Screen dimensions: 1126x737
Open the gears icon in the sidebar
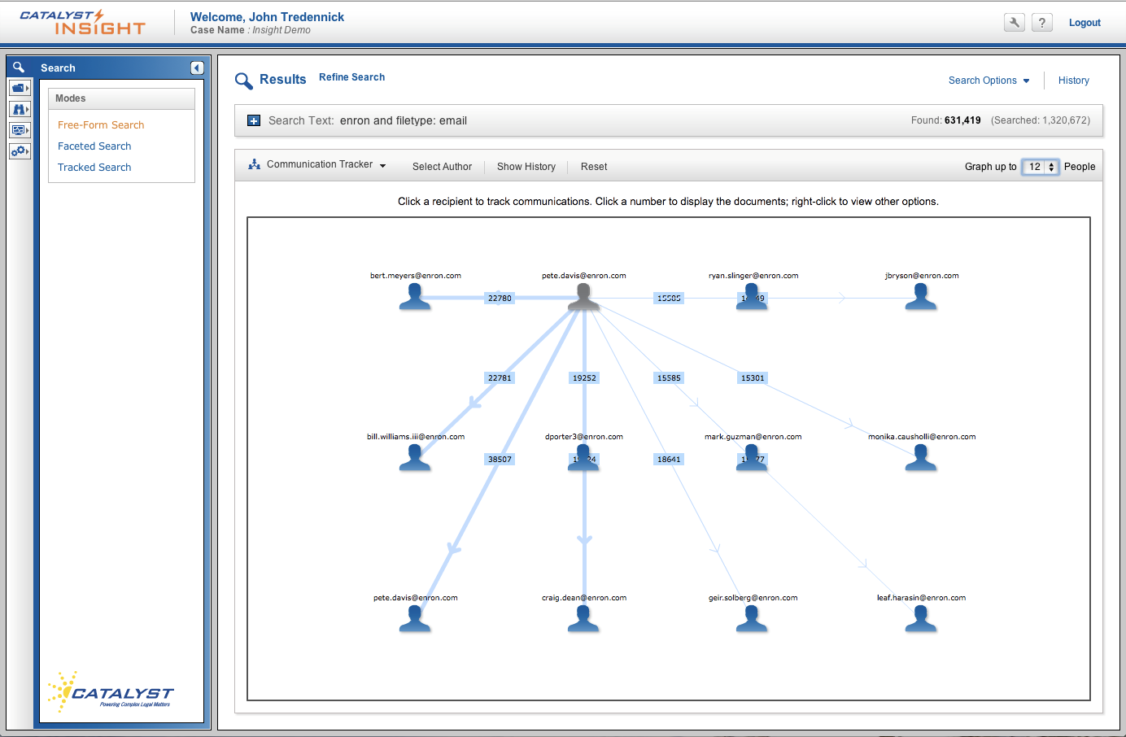pos(20,151)
